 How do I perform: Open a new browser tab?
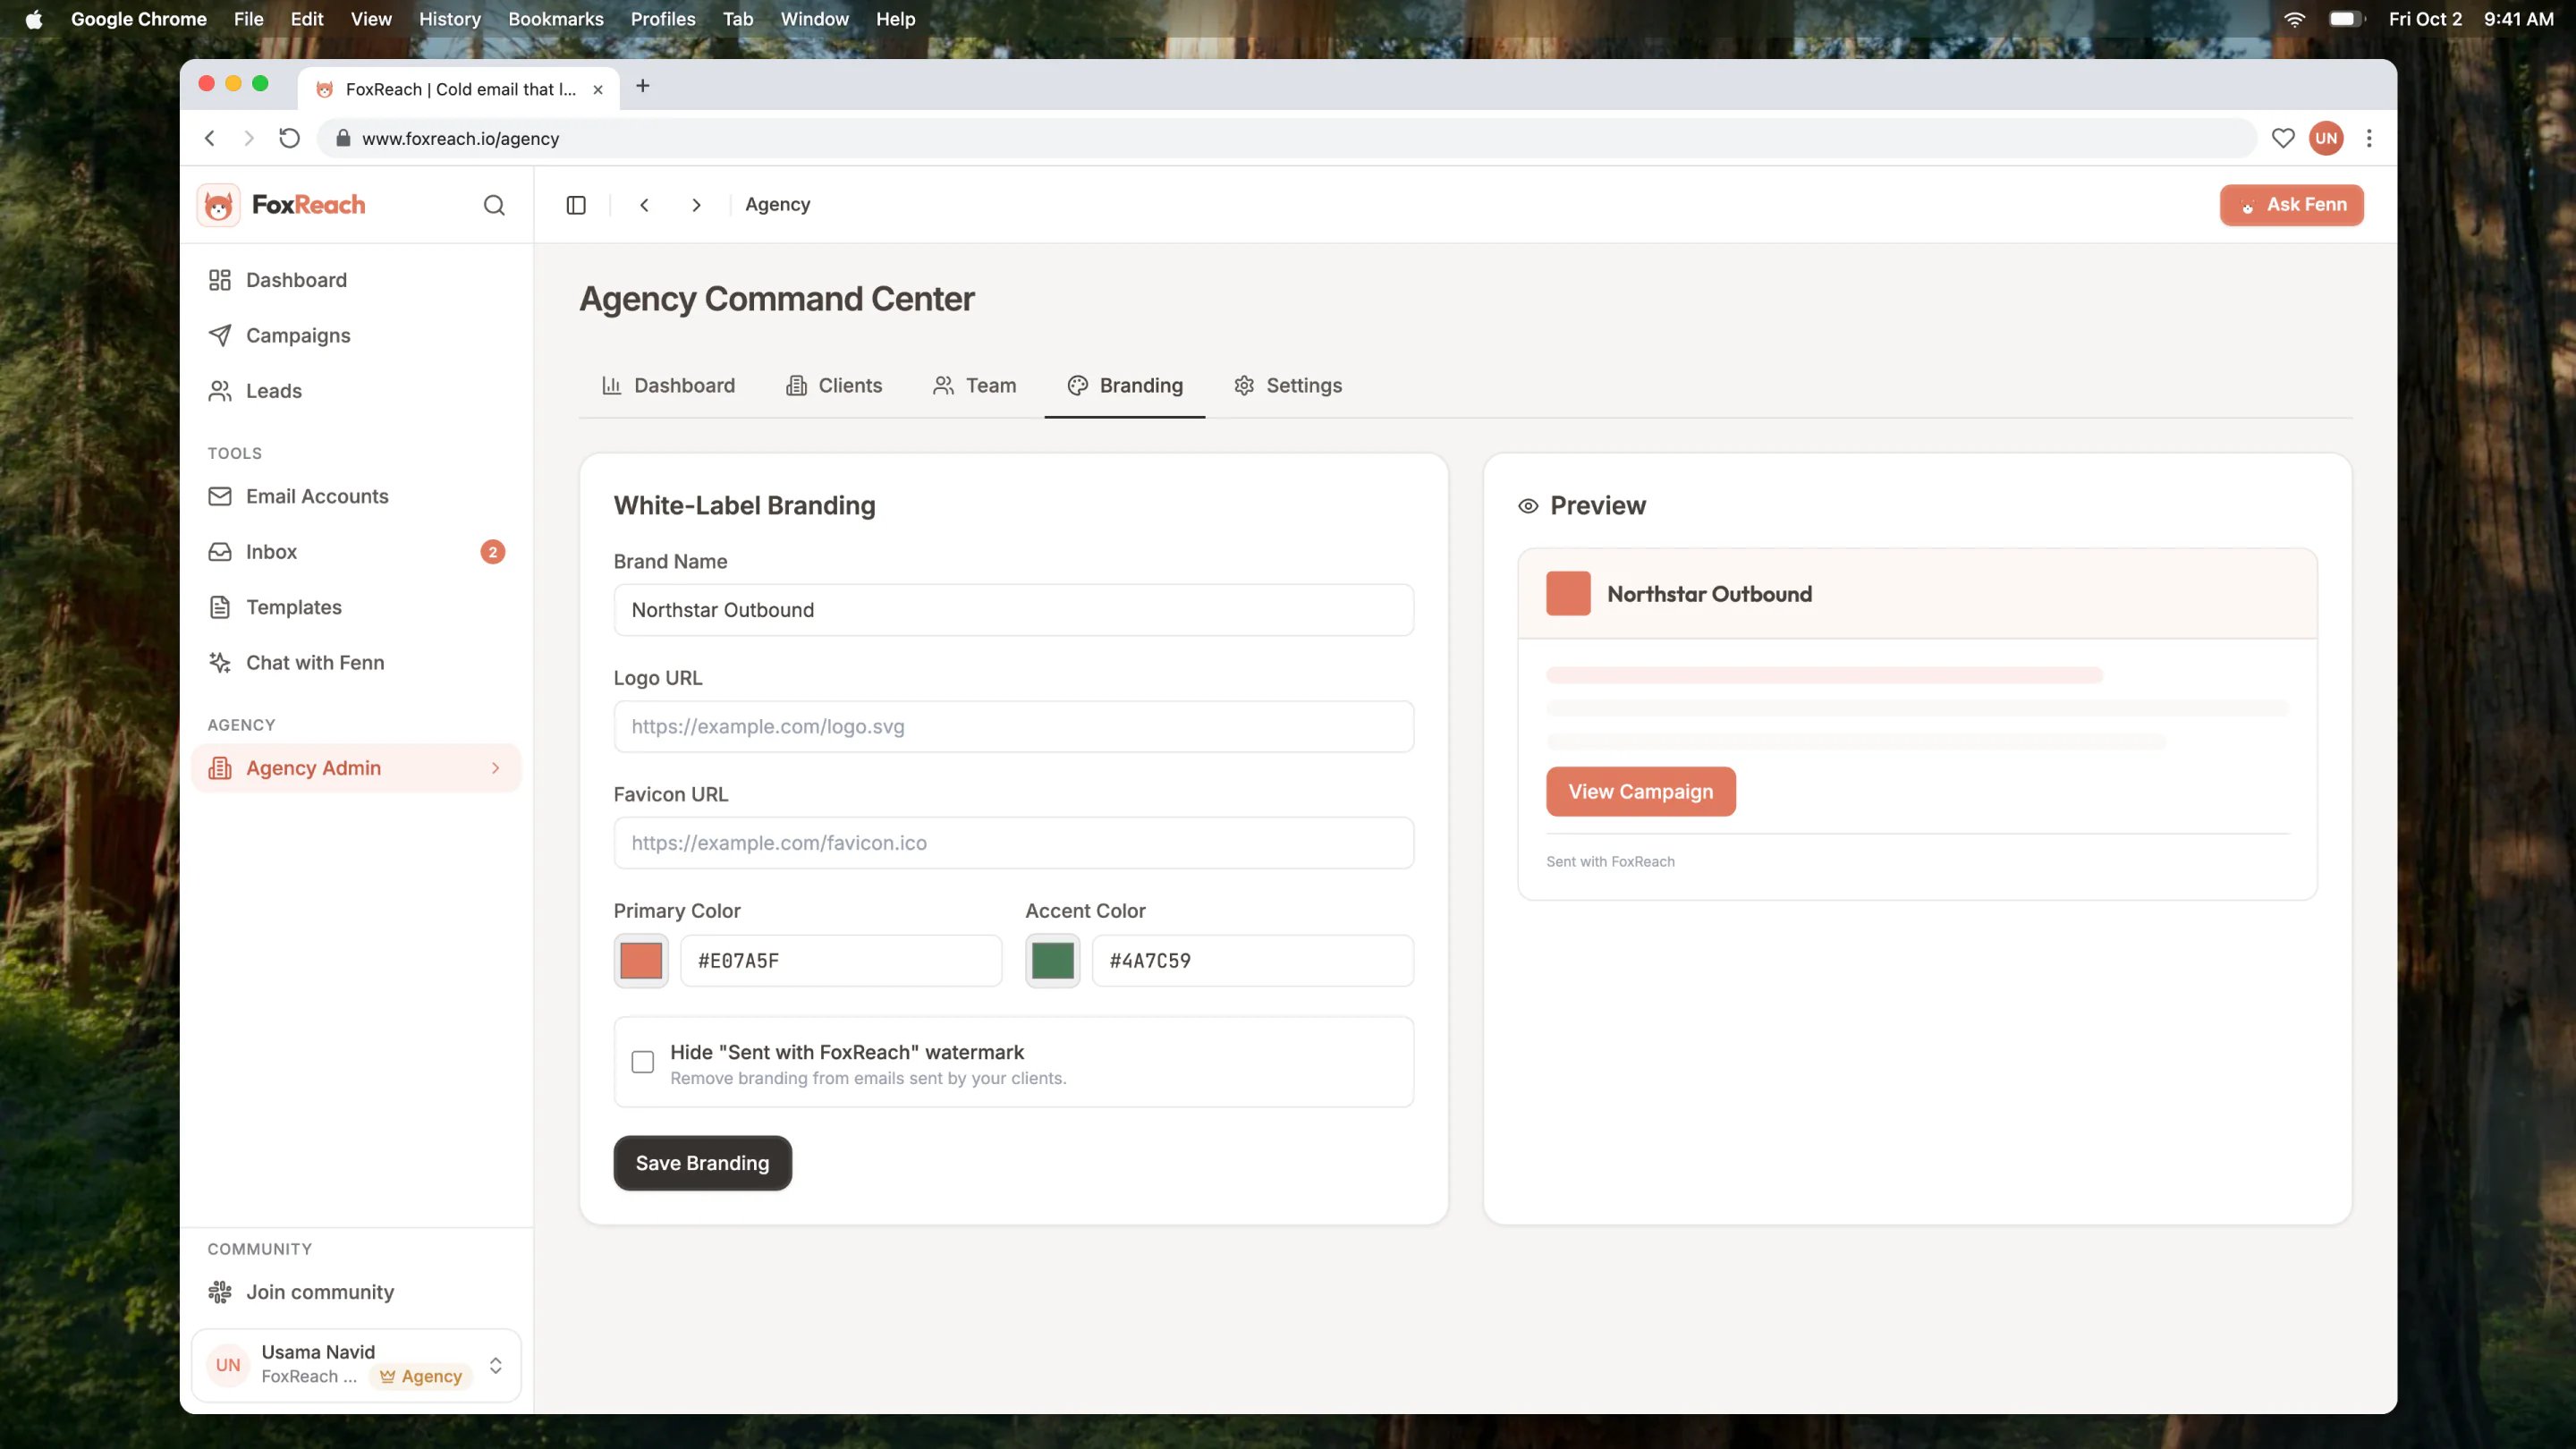tap(643, 86)
